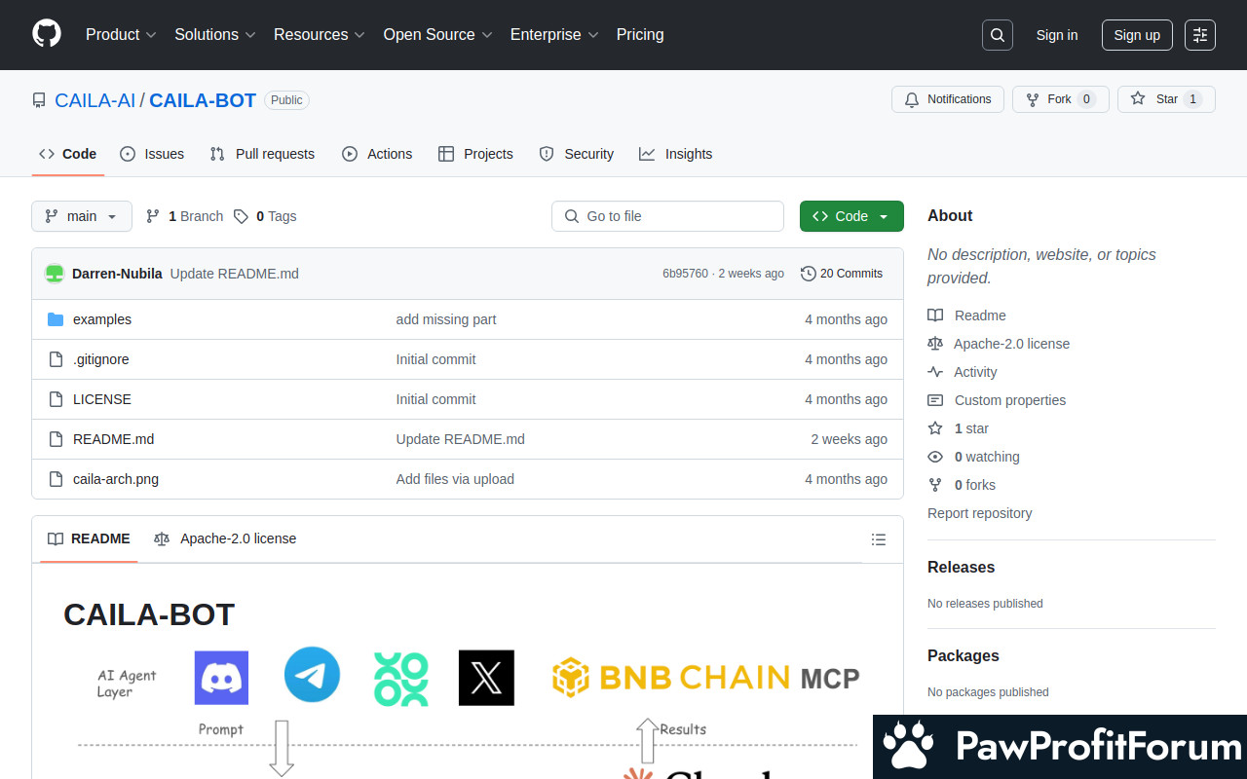
Task: Switch to the Issues tab
Action: [152, 154]
